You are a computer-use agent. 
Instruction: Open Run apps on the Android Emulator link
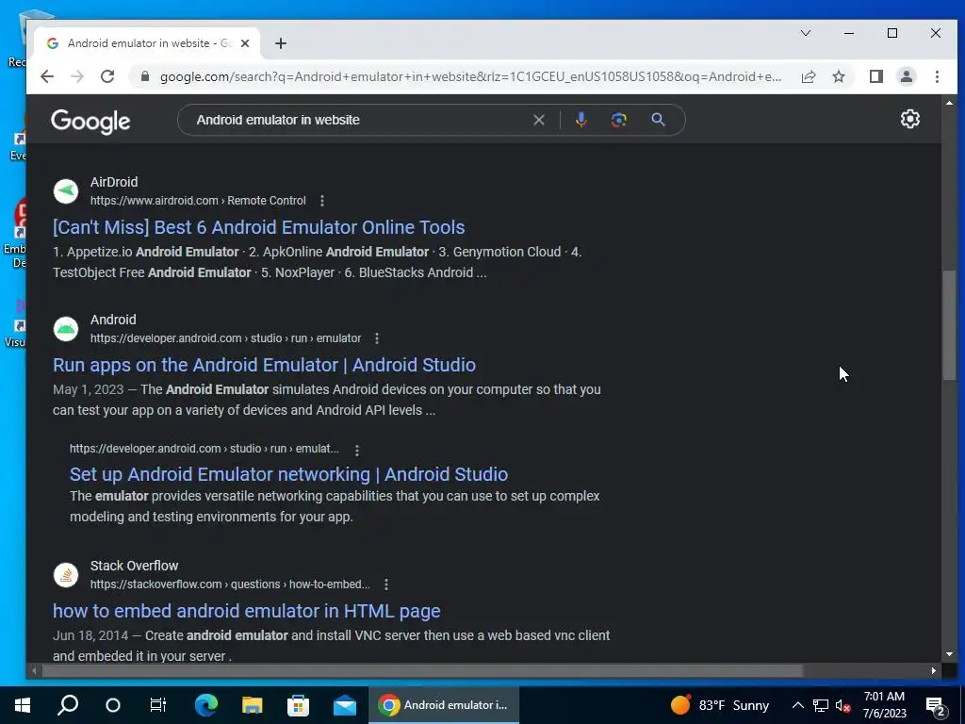click(264, 365)
